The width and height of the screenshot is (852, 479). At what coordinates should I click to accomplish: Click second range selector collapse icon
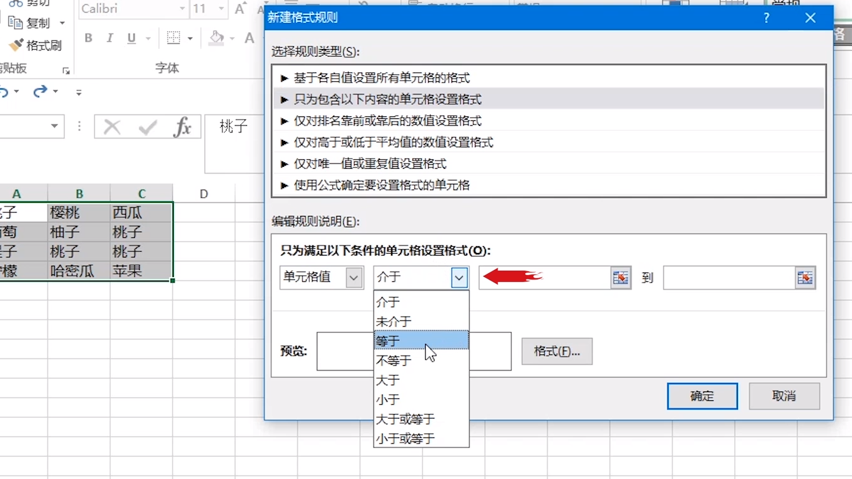pyautogui.click(x=805, y=278)
